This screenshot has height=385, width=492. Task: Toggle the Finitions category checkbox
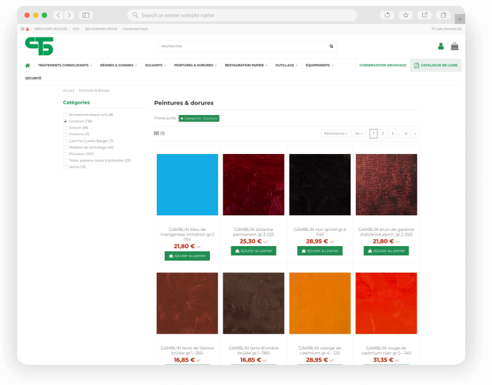click(x=65, y=134)
